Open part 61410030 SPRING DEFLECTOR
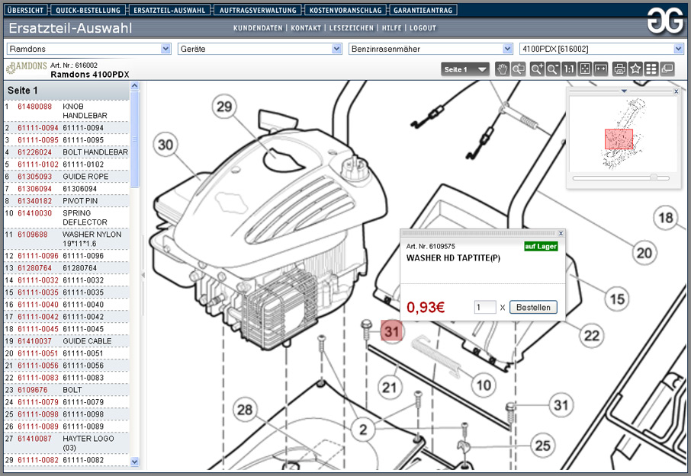Viewport: 691px width, 476px height. (67, 217)
